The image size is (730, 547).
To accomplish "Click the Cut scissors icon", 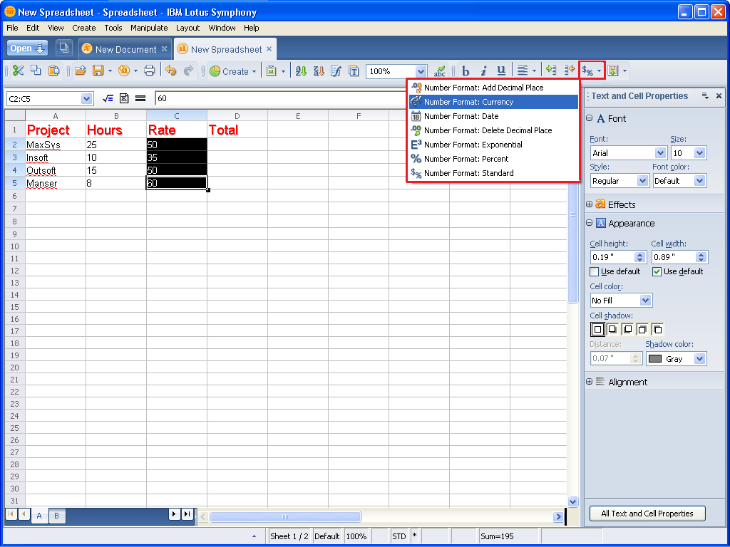I will click(18, 71).
